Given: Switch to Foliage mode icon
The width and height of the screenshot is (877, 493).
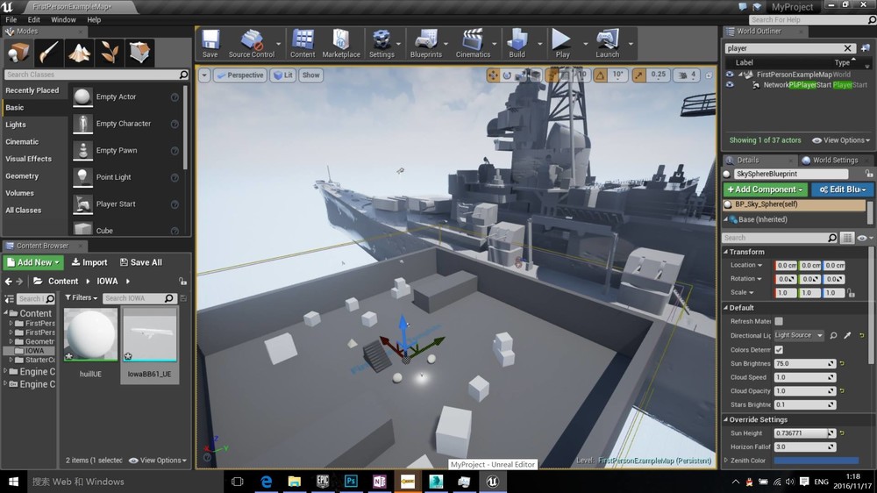Looking at the screenshot, I should 109,53.
